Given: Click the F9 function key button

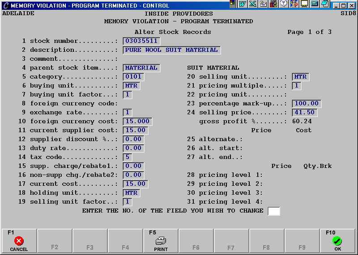Looking at the screenshot, I should pos(302,241).
